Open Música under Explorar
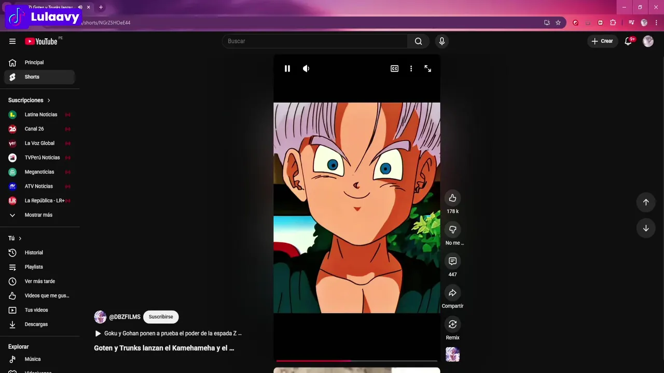 39,359
